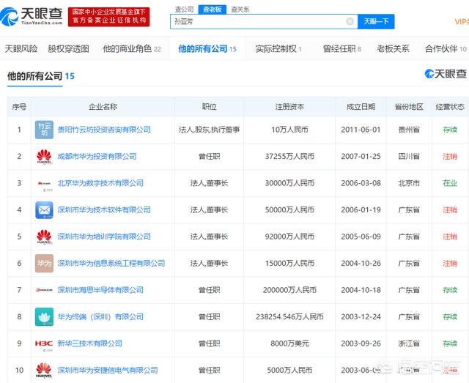Open the 深圳市华为信息系统工程有限公司 link

(x=111, y=263)
